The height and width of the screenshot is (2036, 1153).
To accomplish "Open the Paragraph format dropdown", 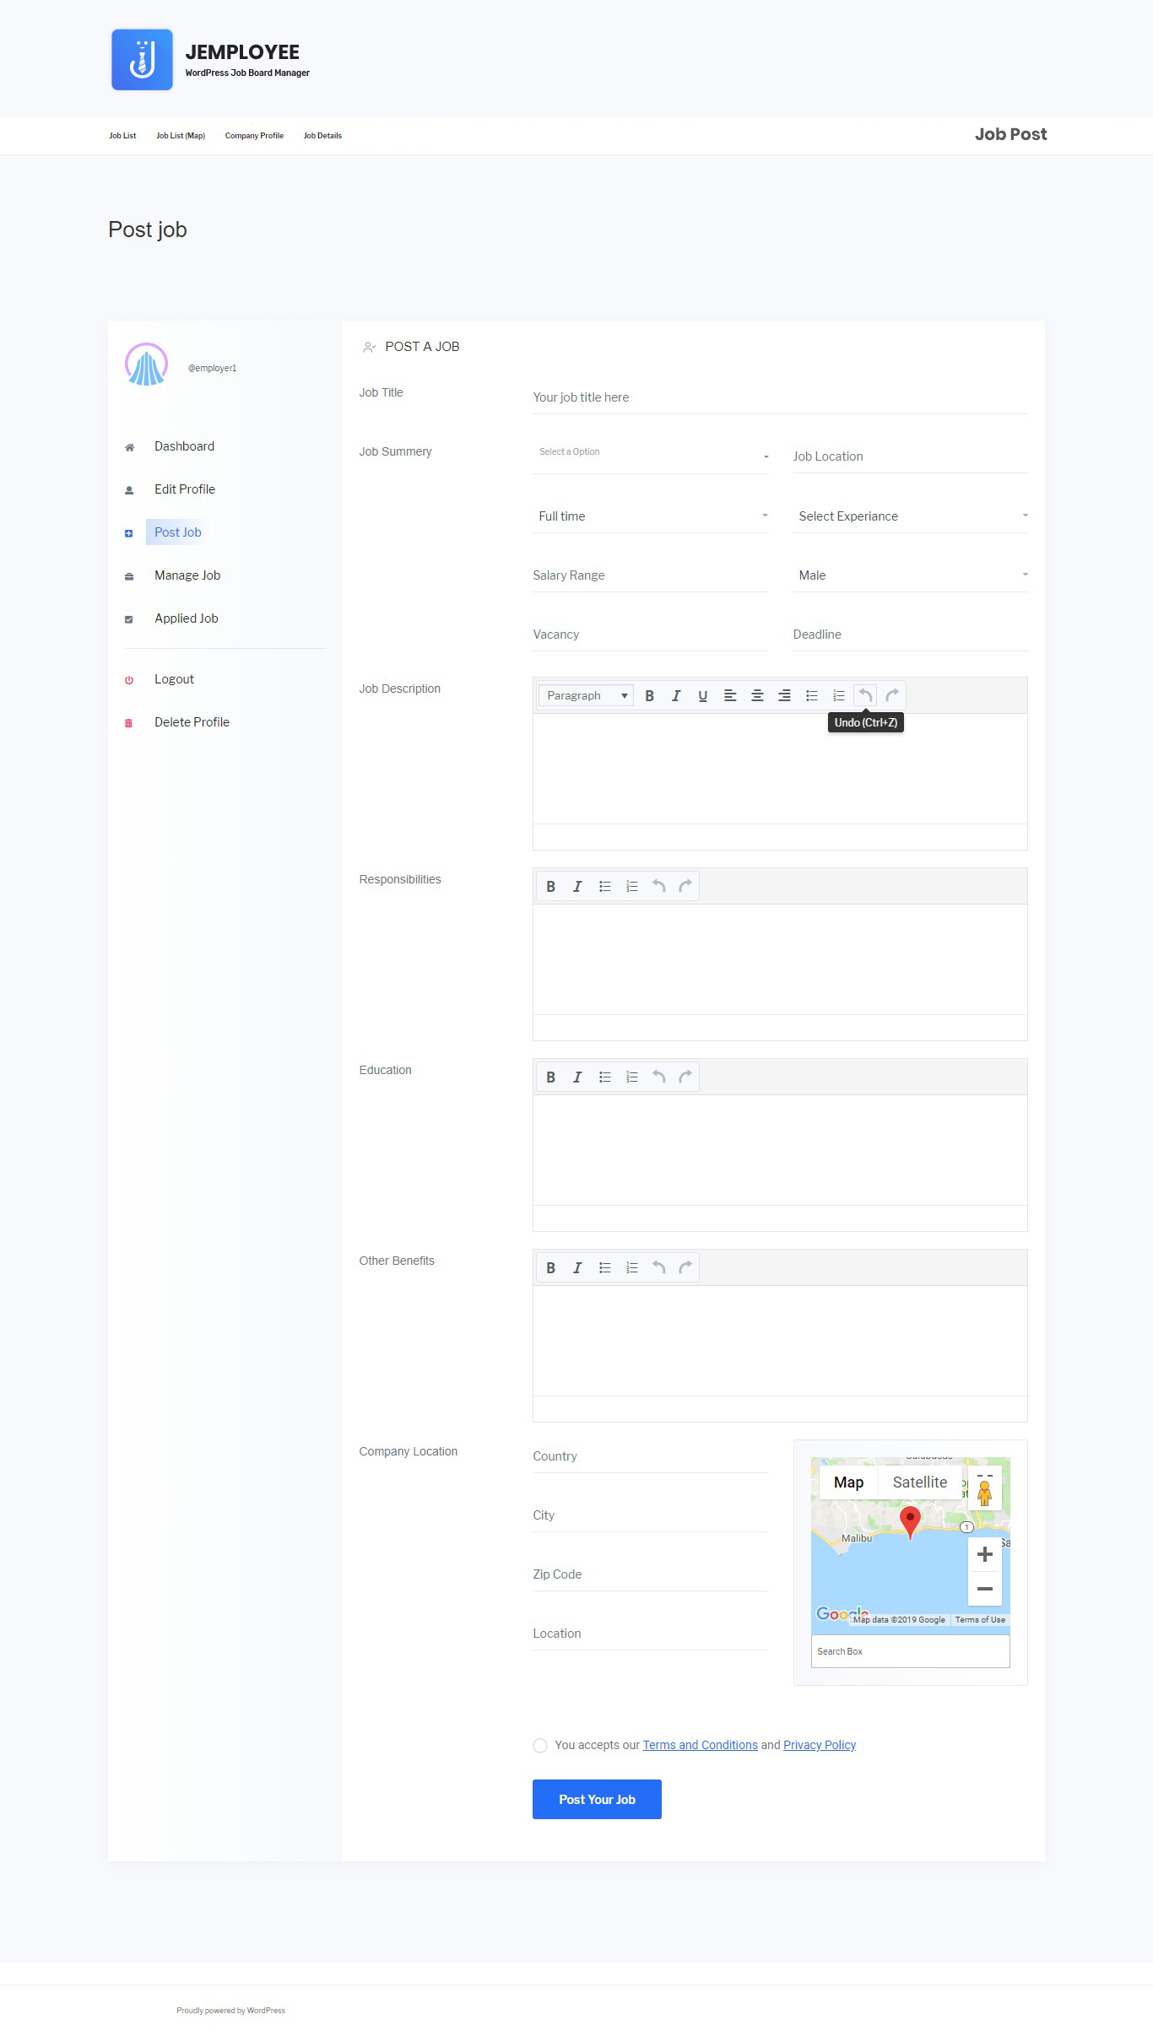I will (x=587, y=695).
